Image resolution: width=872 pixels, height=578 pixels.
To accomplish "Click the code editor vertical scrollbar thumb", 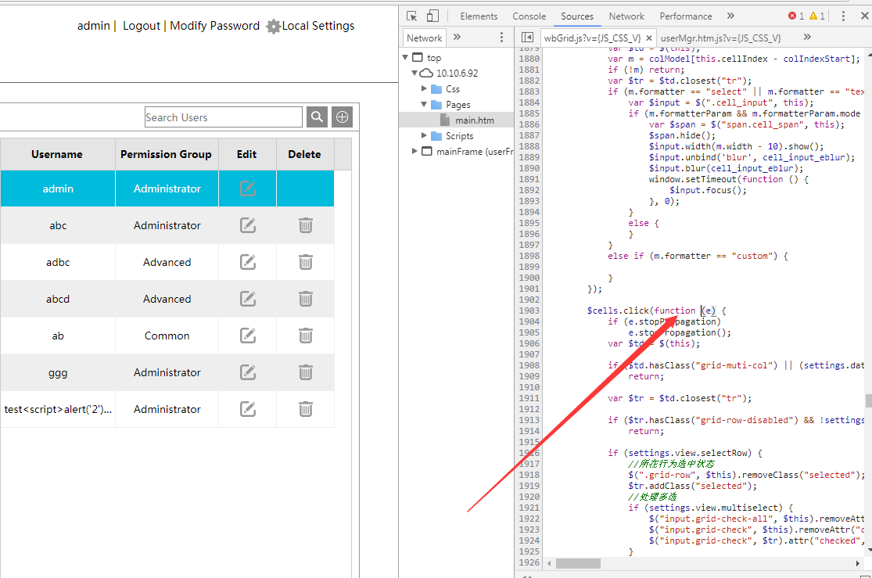I will pyautogui.click(x=868, y=400).
